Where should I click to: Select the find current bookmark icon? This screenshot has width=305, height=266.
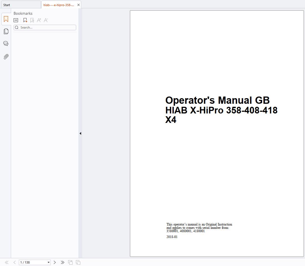click(32, 20)
